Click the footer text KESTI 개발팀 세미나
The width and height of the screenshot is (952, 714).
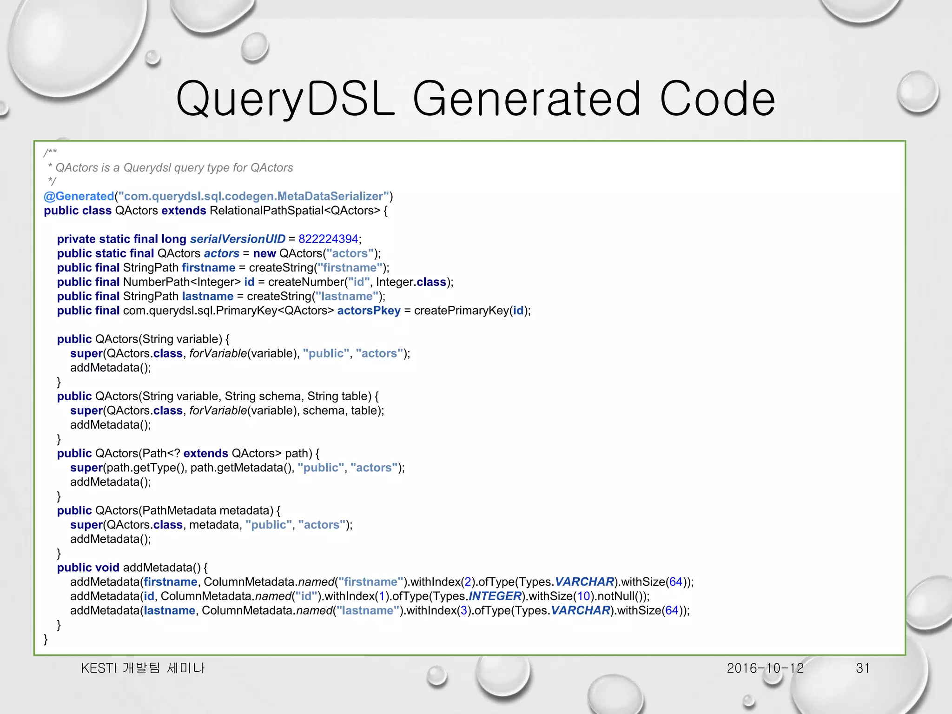click(x=143, y=668)
